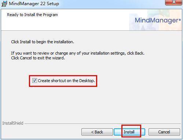Viewport: 183px width, 140px height.
Task: Go to previous step with Back button
Action: click(97, 132)
